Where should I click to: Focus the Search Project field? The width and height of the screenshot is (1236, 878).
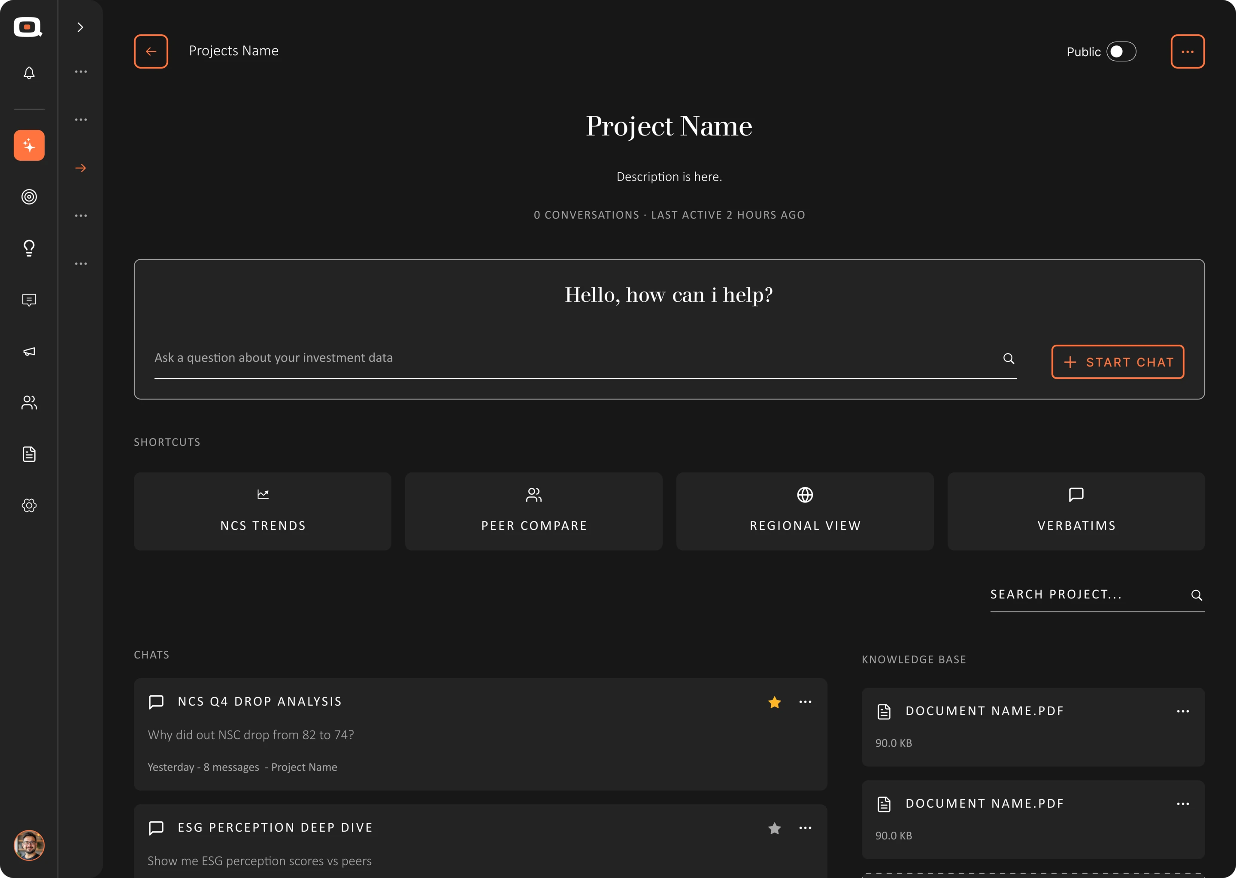(x=1097, y=595)
